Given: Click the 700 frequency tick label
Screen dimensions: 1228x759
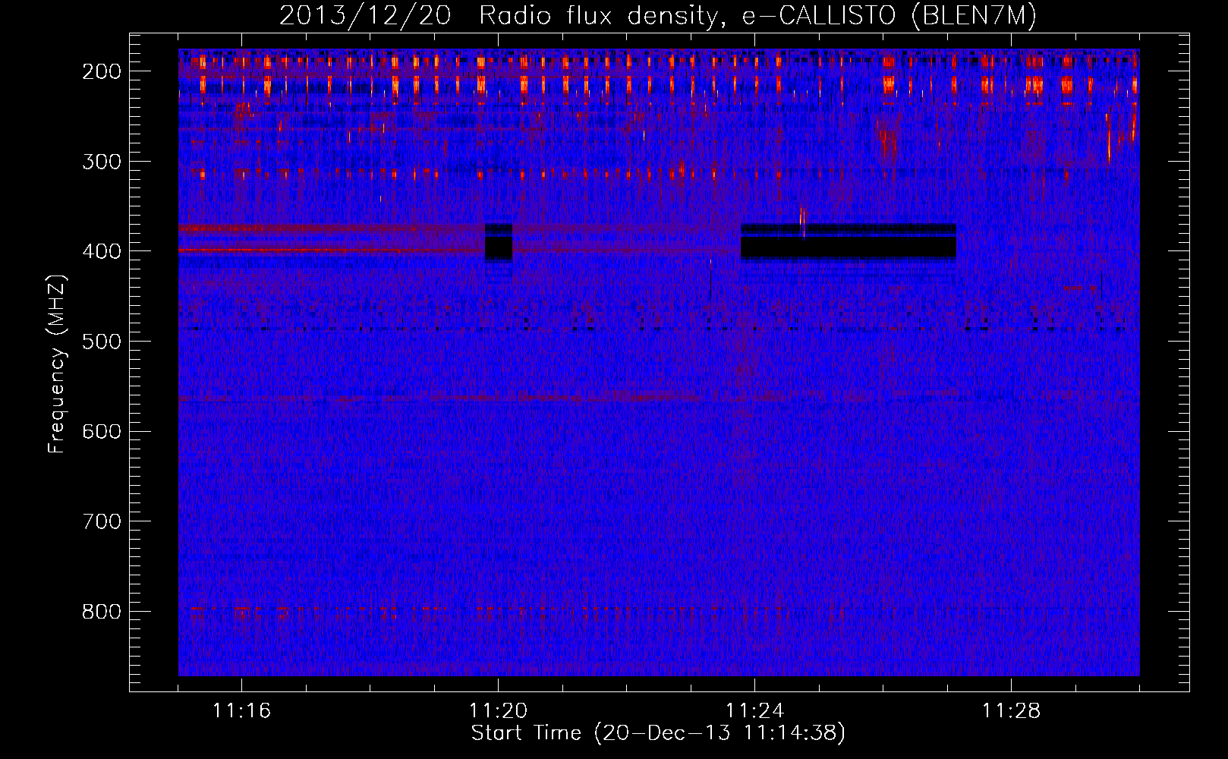Looking at the screenshot, I should click(x=101, y=521).
